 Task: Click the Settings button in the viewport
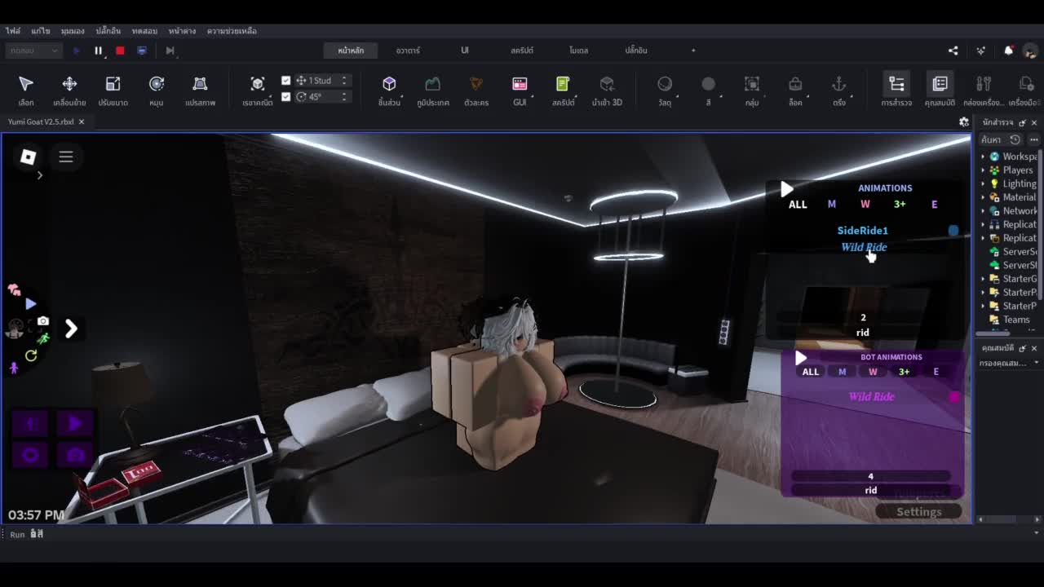[918, 512]
